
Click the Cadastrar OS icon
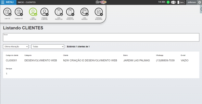coord(19,12)
